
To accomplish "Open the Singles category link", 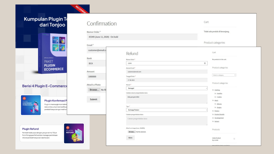I will (219, 108).
